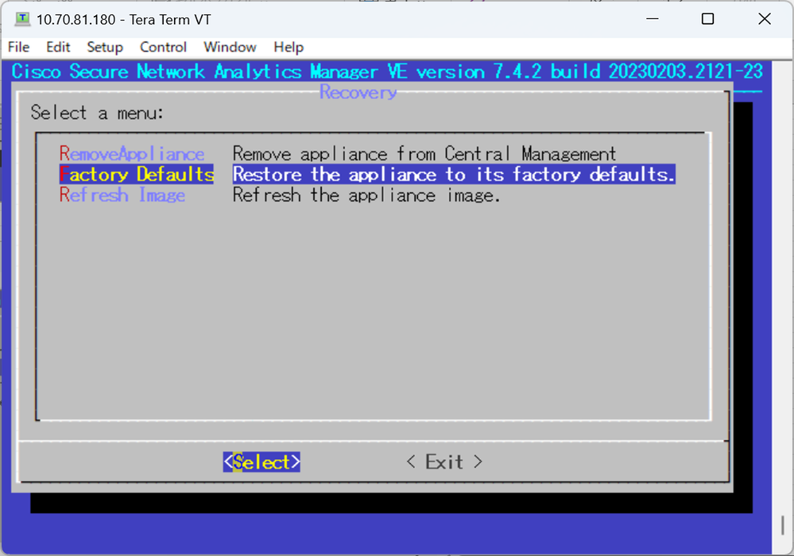Maximize the Tera Term window
The height and width of the screenshot is (556, 794).
(x=708, y=19)
